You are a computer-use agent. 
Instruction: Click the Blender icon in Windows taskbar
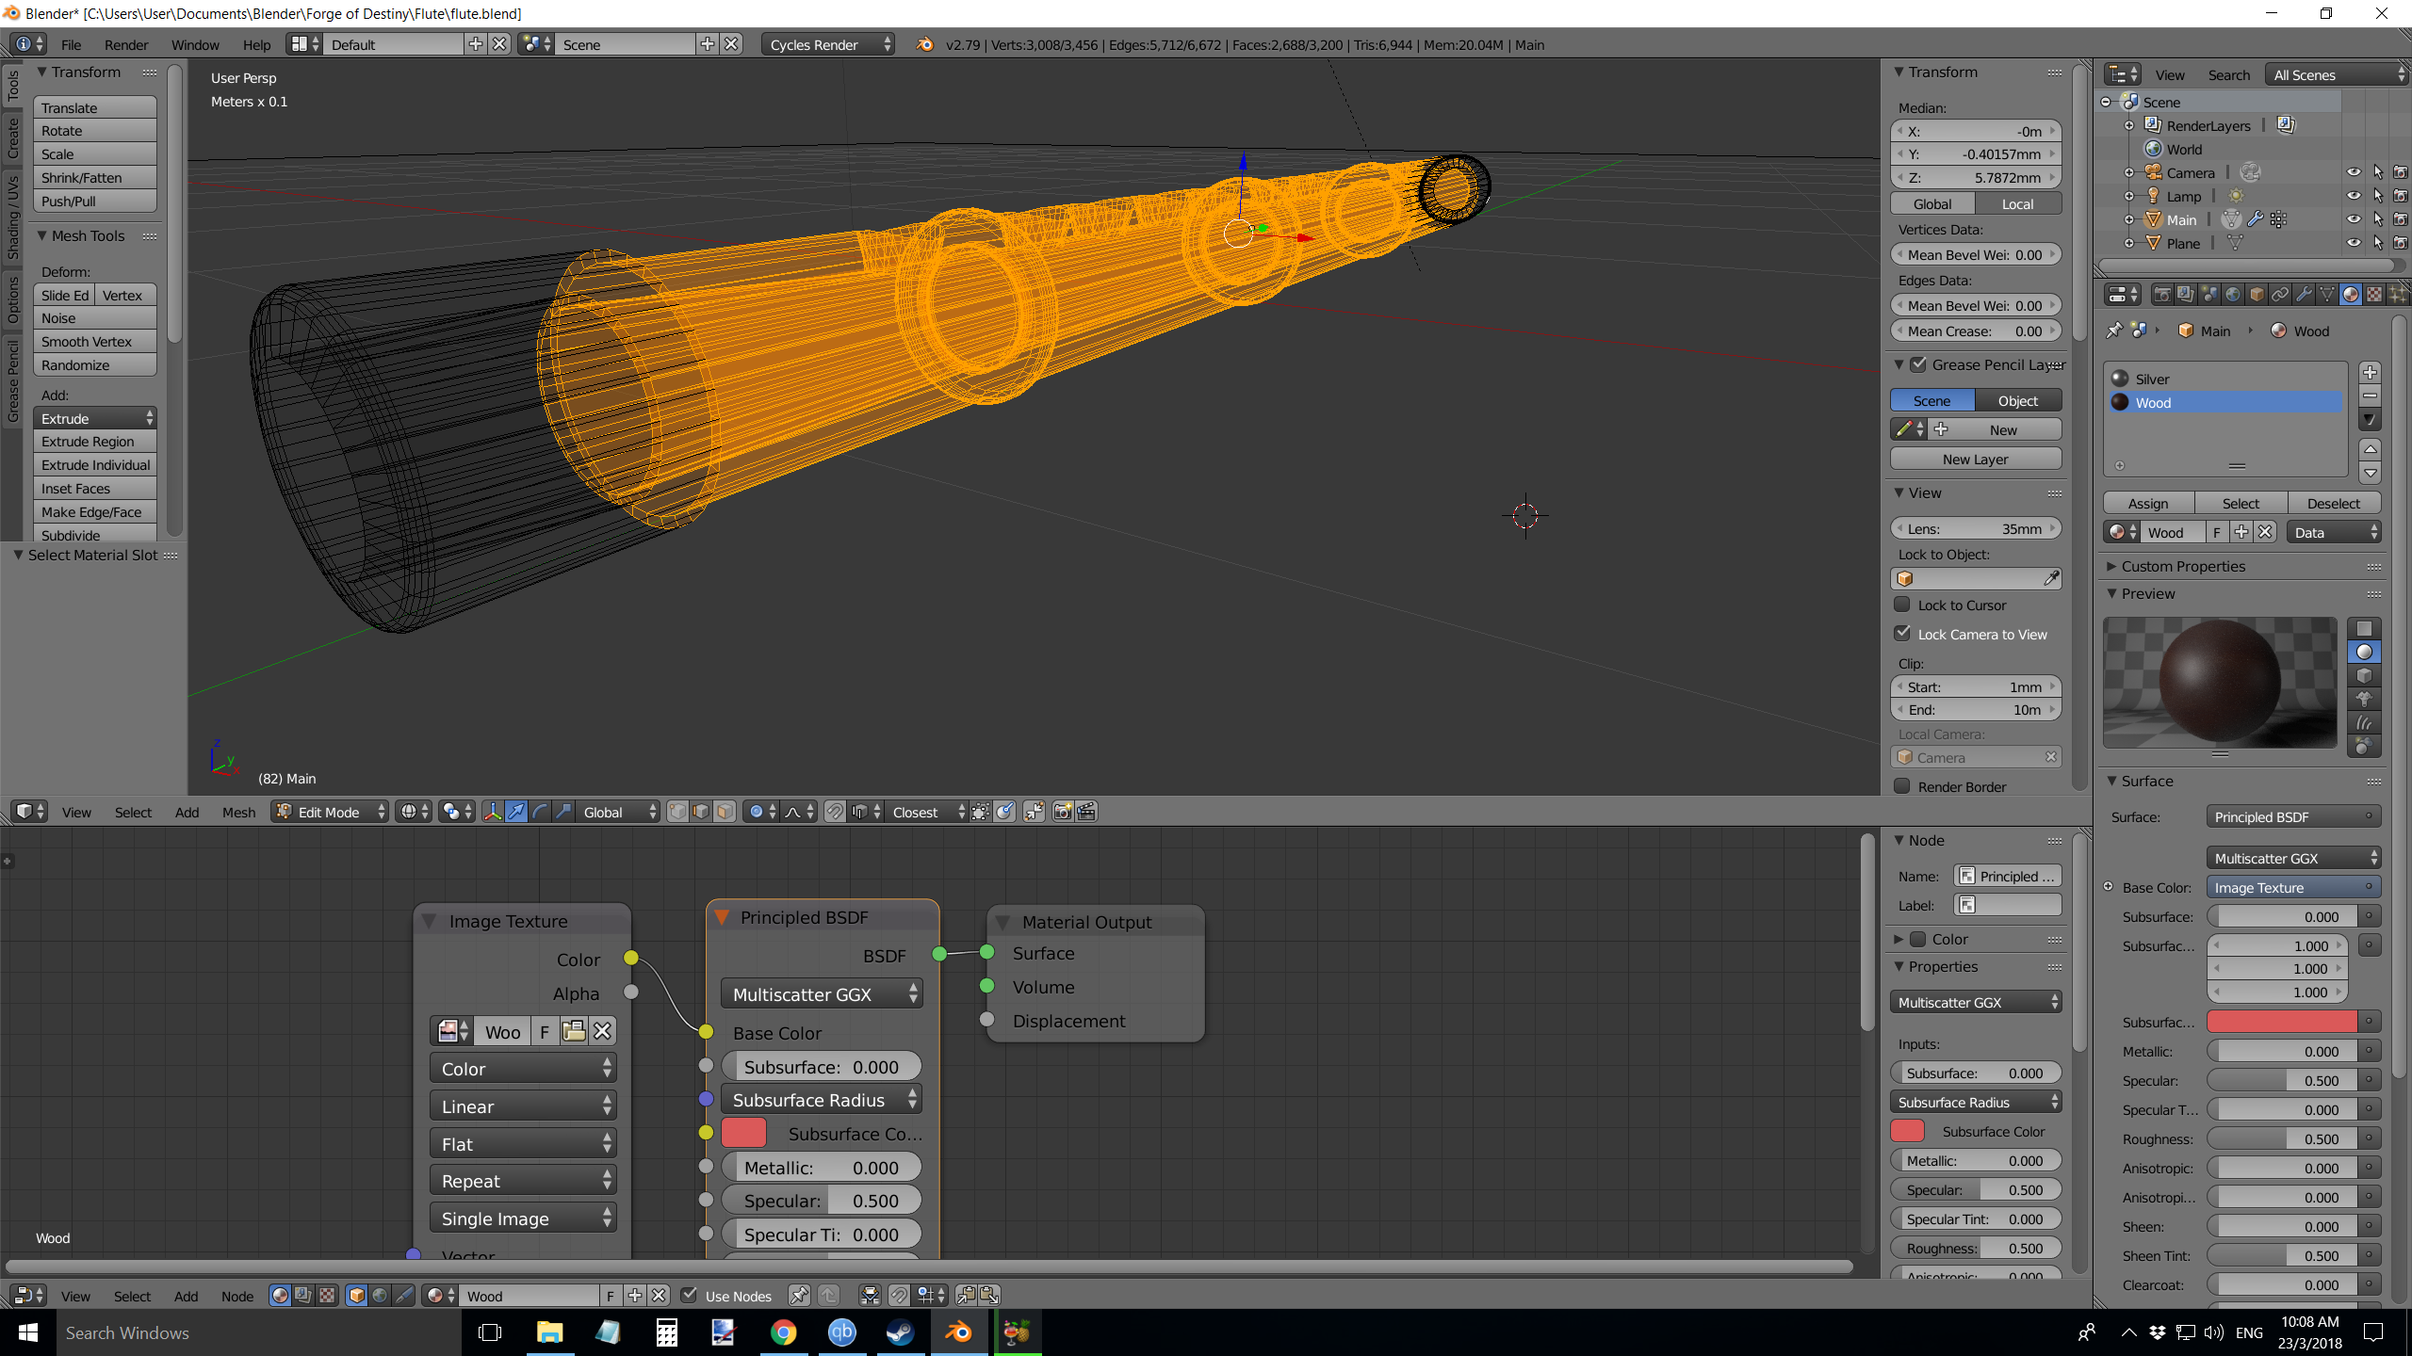pos(959,1332)
